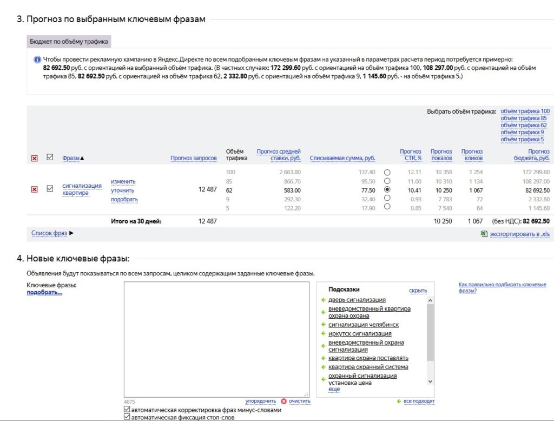The image size is (554, 421).
Task: Expand the Список фраз list
Action: (x=52, y=233)
